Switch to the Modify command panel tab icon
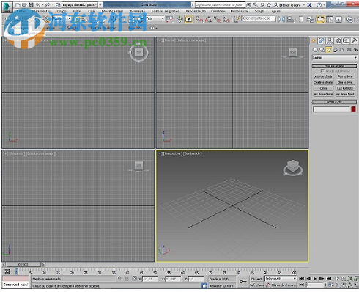 [x=322, y=40]
